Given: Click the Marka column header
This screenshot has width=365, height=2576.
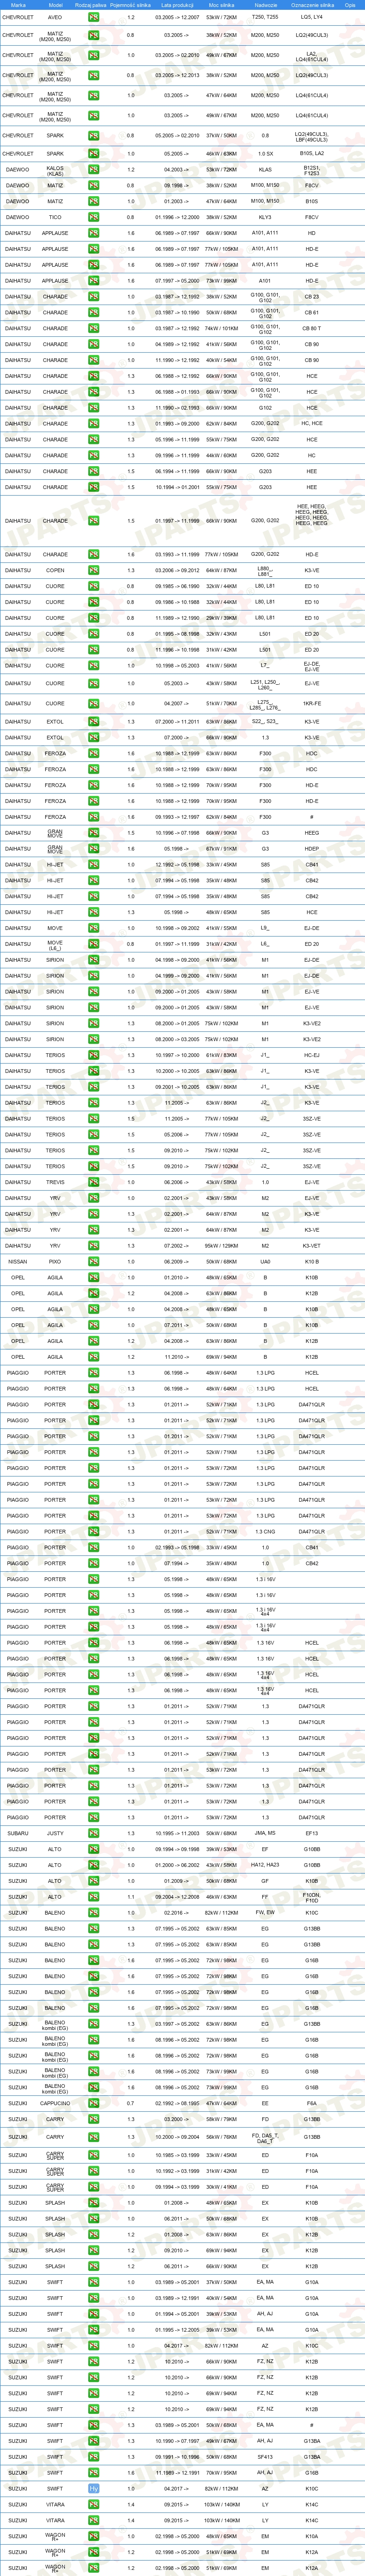Looking at the screenshot, I should pos(18,4).
